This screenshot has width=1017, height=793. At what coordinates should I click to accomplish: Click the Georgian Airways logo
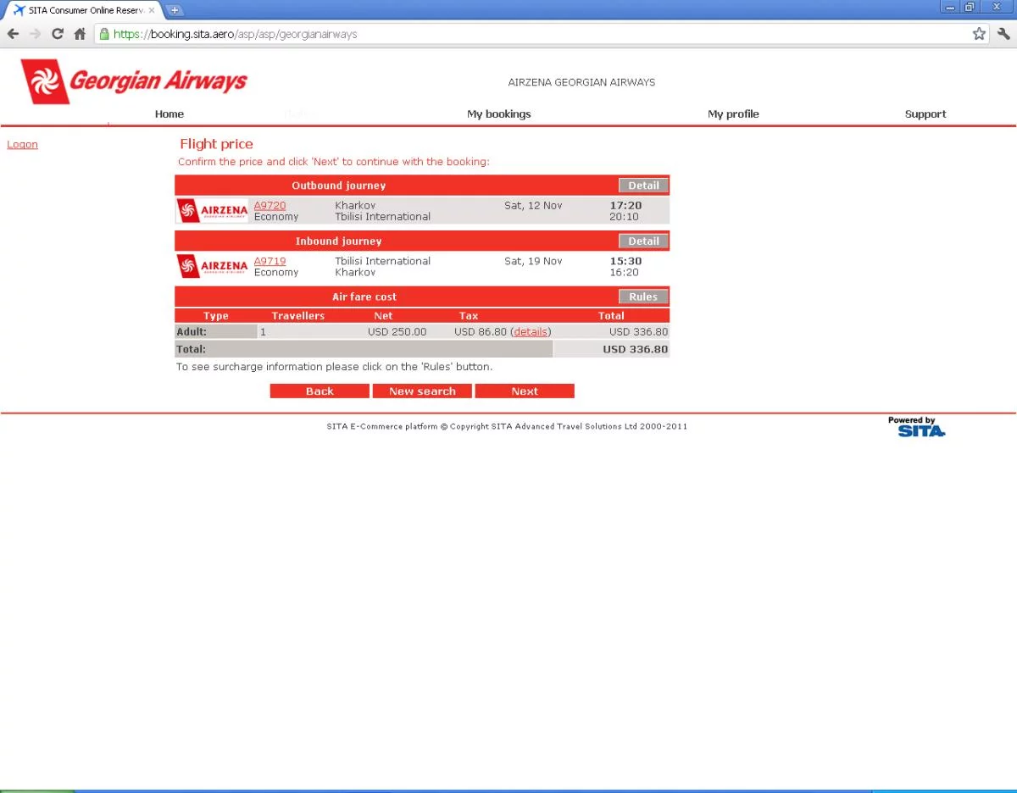(x=134, y=81)
